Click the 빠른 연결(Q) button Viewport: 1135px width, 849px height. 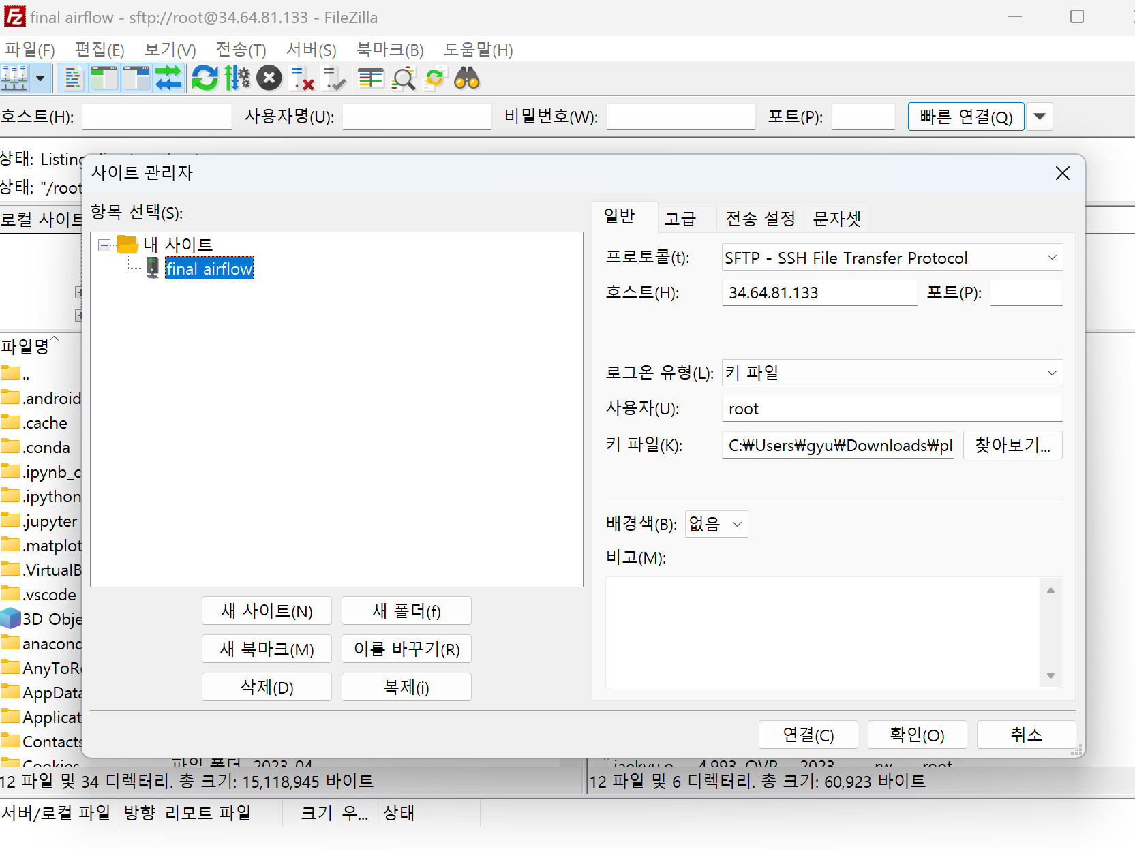pos(966,117)
